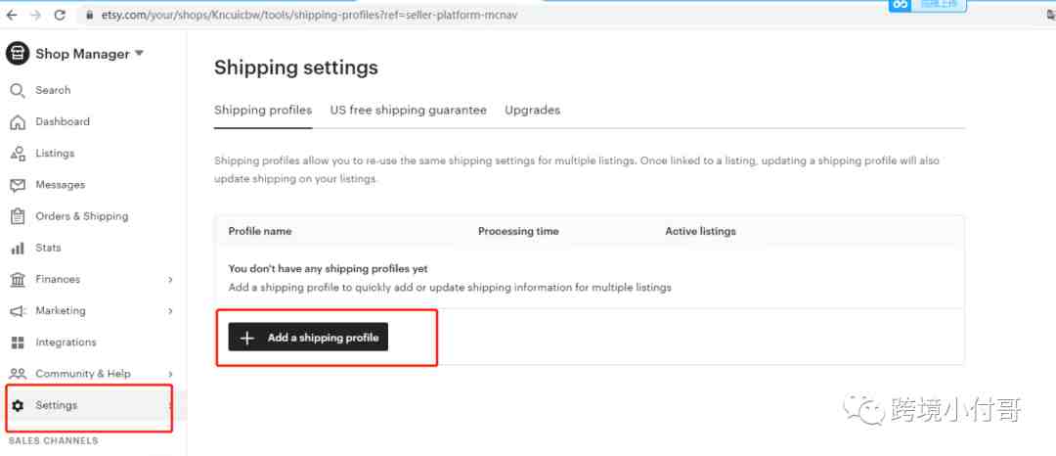Go to Dashboard
The height and width of the screenshot is (456, 1056).
[63, 122]
